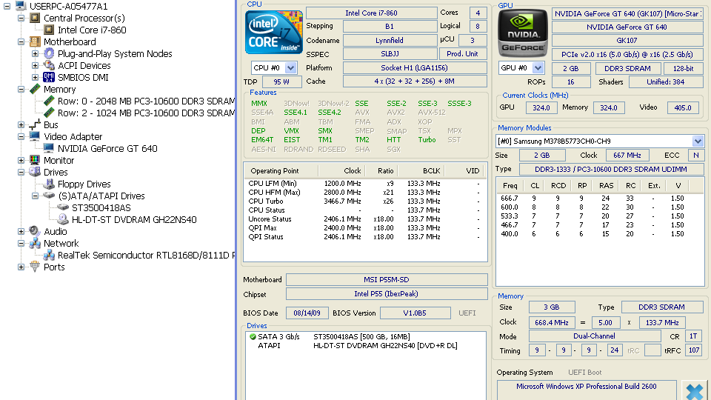Click the Row: 2 memory module icon
Screen dimensions: 711x400
coord(49,113)
